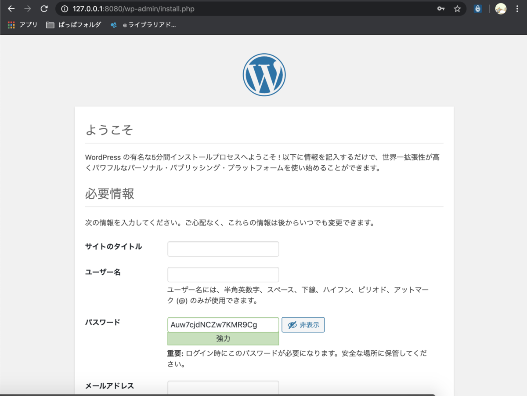The image size is (527, 396).
Task: Focus the サイトのタイトル input field
Action: [223, 249]
